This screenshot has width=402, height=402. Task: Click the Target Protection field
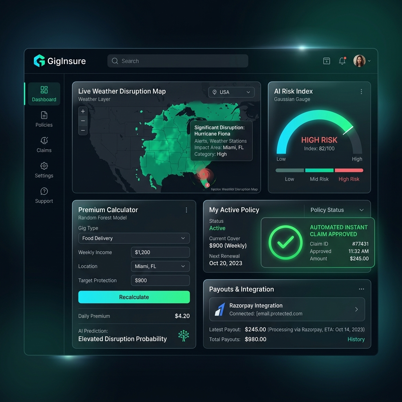click(160, 280)
